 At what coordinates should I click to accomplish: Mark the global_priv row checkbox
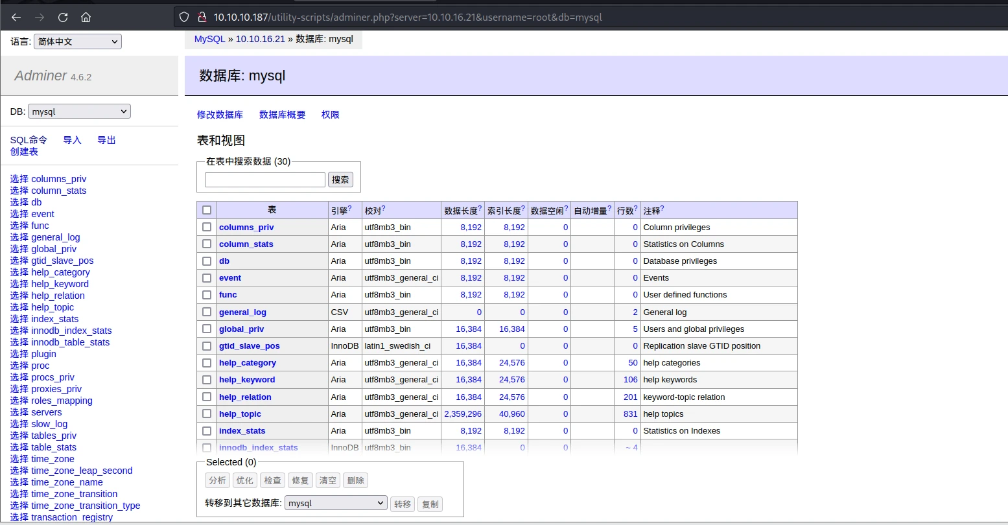tap(207, 329)
